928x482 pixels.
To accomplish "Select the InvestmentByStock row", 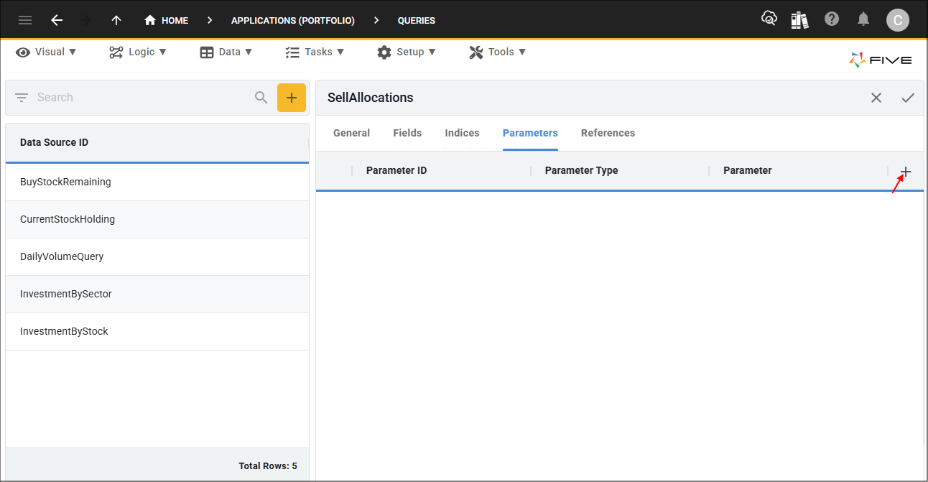I will [x=157, y=331].
